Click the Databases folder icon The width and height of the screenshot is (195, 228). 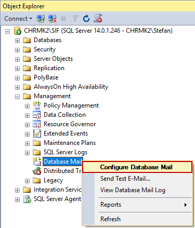pyautogui.click(x=27, y=40)
